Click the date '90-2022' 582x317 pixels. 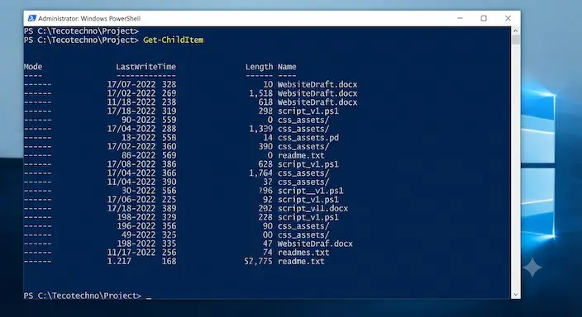click(138, 121)
